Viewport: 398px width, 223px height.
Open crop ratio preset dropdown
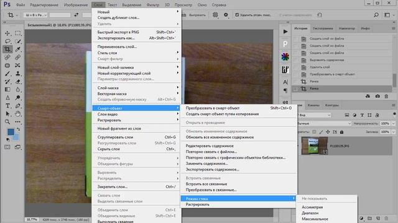tap(35, 15)
